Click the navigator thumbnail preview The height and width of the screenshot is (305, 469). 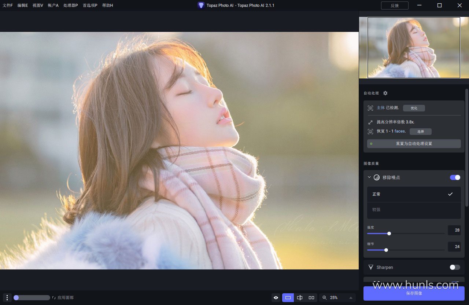click(x=414, y=48)
